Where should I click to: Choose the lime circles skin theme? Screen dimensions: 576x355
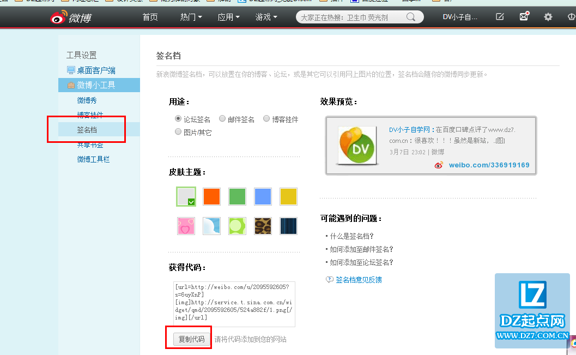tap(237, 226)
